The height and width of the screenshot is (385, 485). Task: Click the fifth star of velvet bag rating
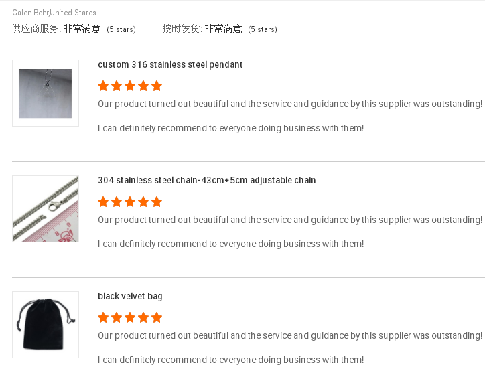coord(157,317)
